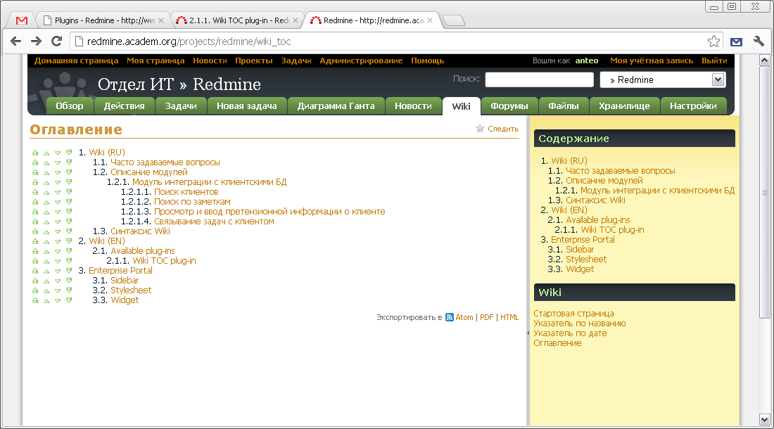The height and width of the screenshot is (429, 774).
Task: Click the scrollbar down arrow
Action: coord(765,420)
